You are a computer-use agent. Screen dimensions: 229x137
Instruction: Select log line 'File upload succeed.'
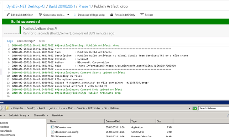tap(70, 80)
